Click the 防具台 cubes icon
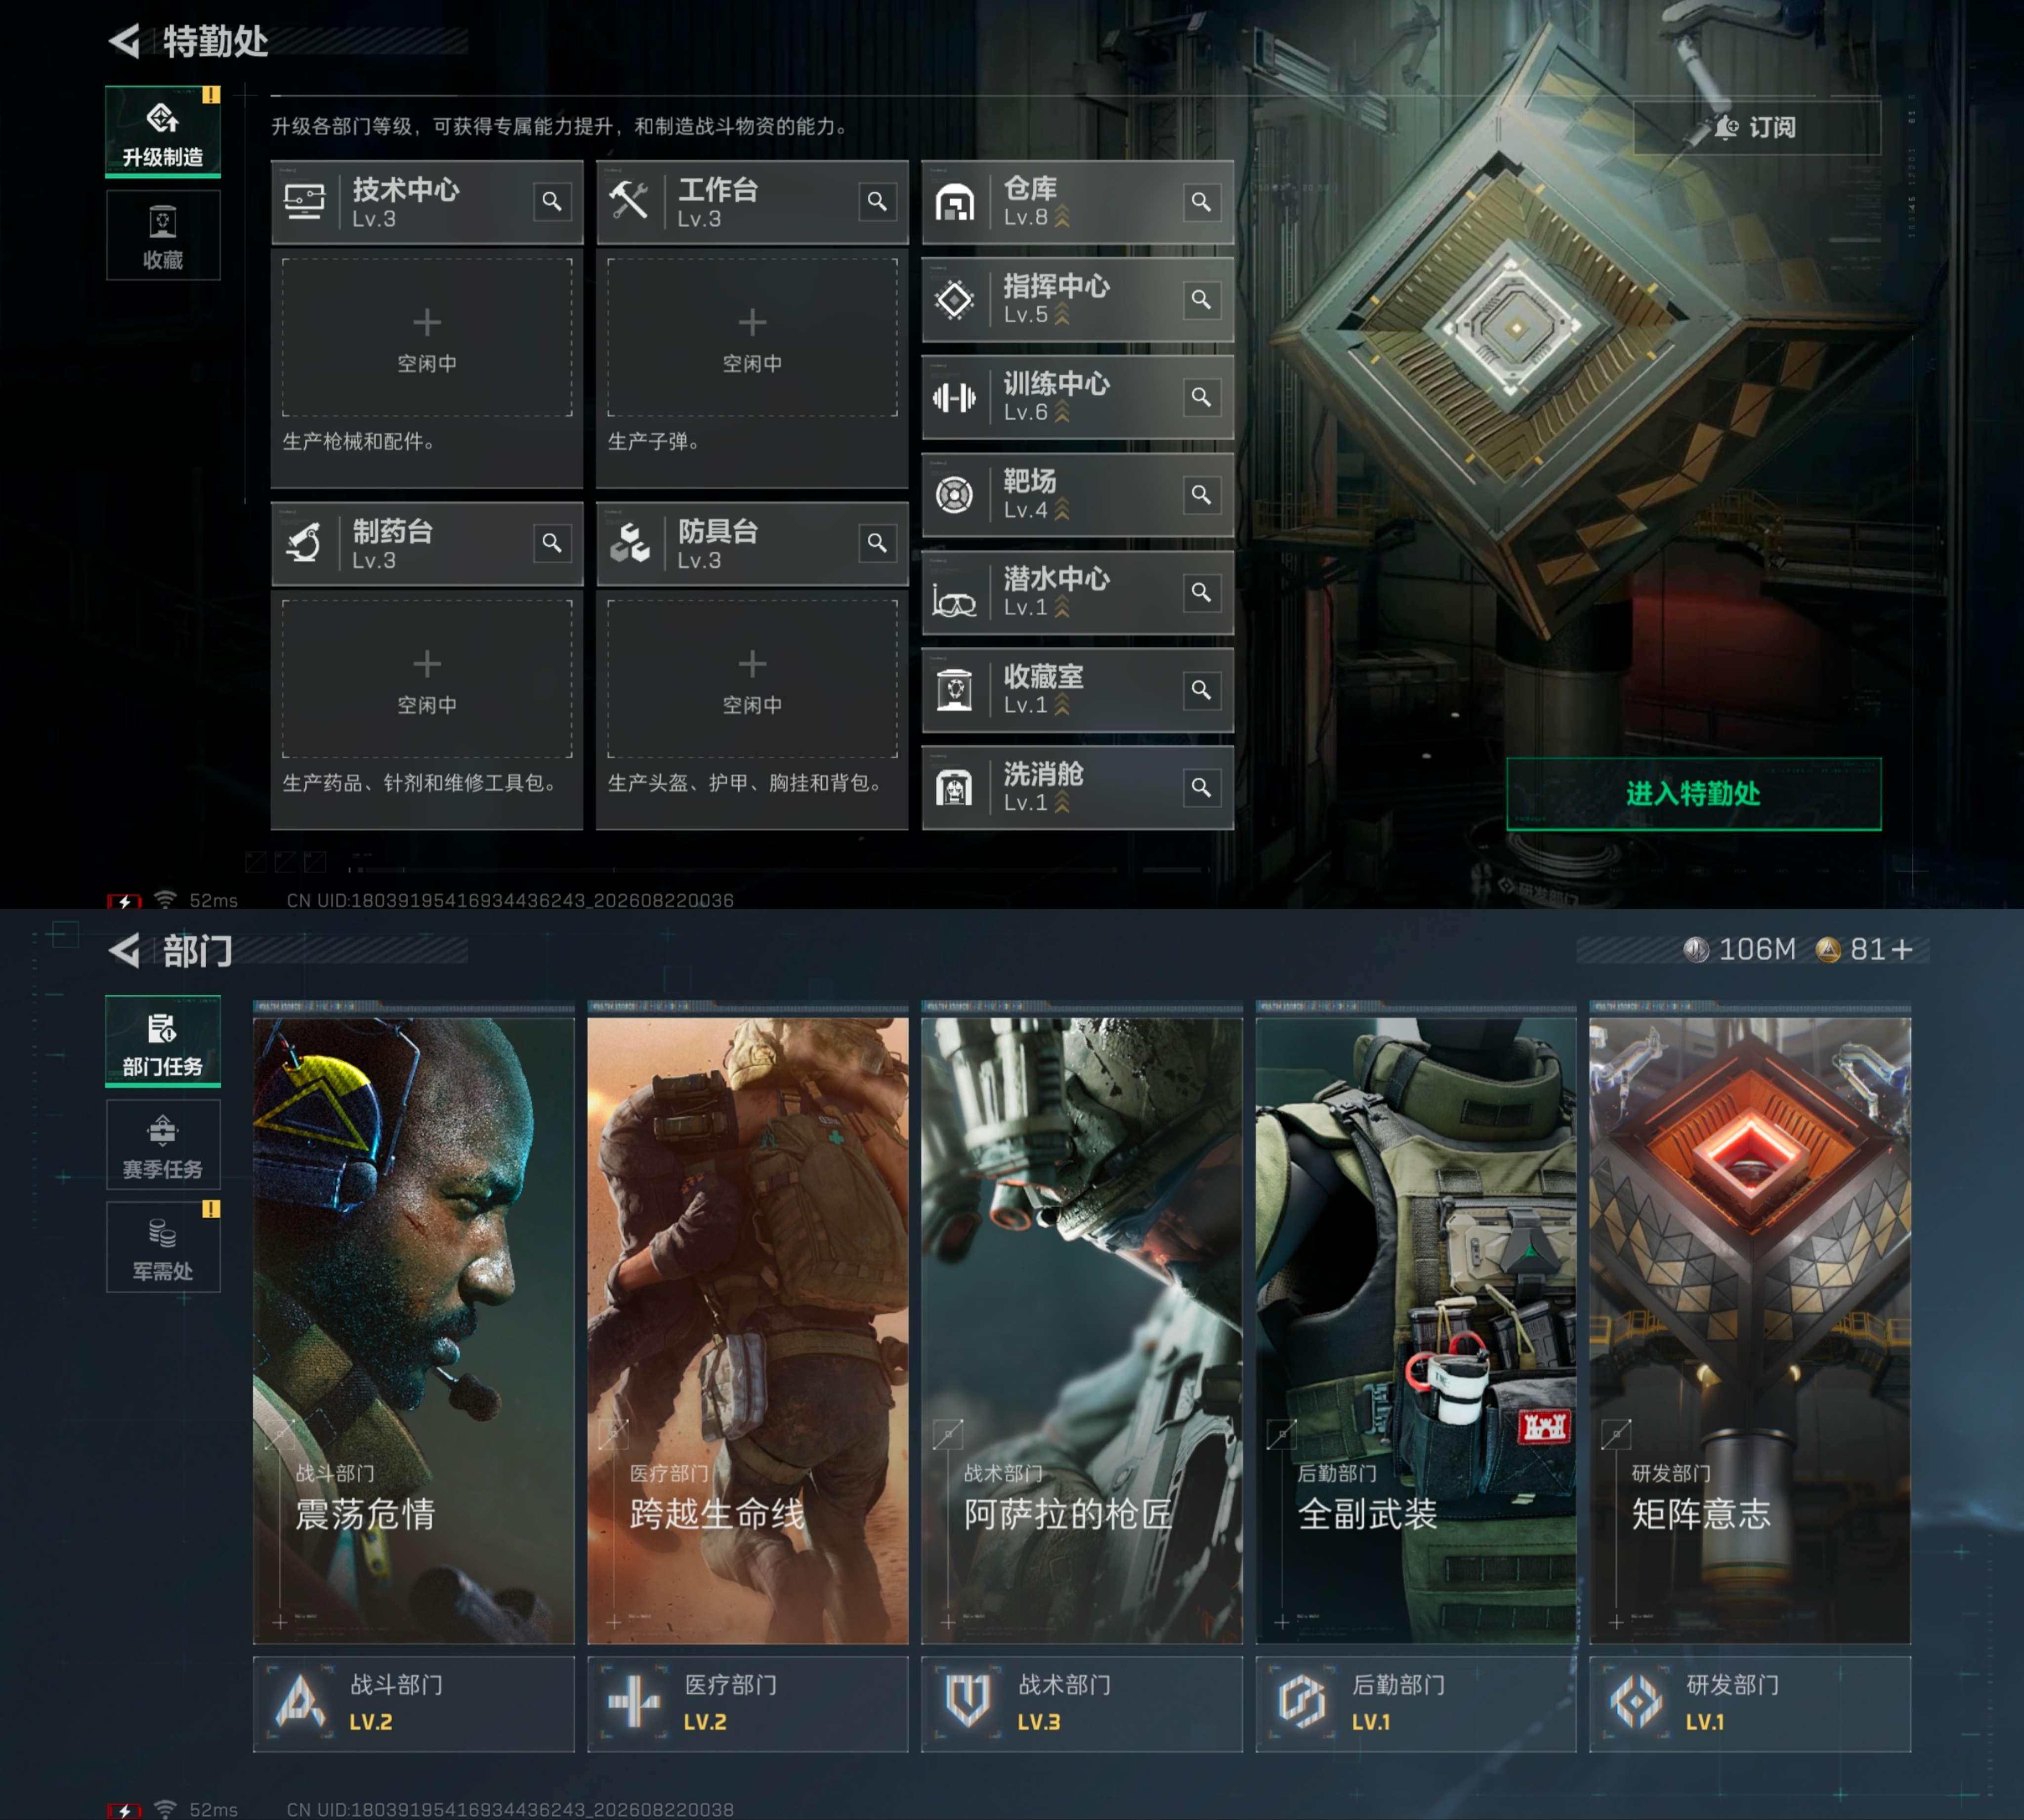Image resolution: width=2024 pixels, height=1820 pixels. (x=630, y=543)
